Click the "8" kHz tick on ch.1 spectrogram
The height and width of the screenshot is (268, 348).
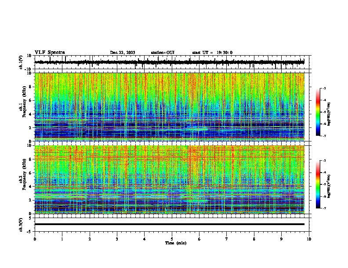click(30, 87)
